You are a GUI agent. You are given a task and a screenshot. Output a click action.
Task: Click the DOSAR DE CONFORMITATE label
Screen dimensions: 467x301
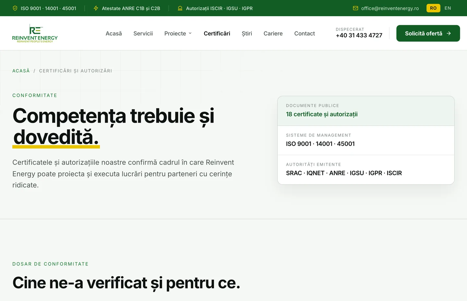click(x=50, y=264)
